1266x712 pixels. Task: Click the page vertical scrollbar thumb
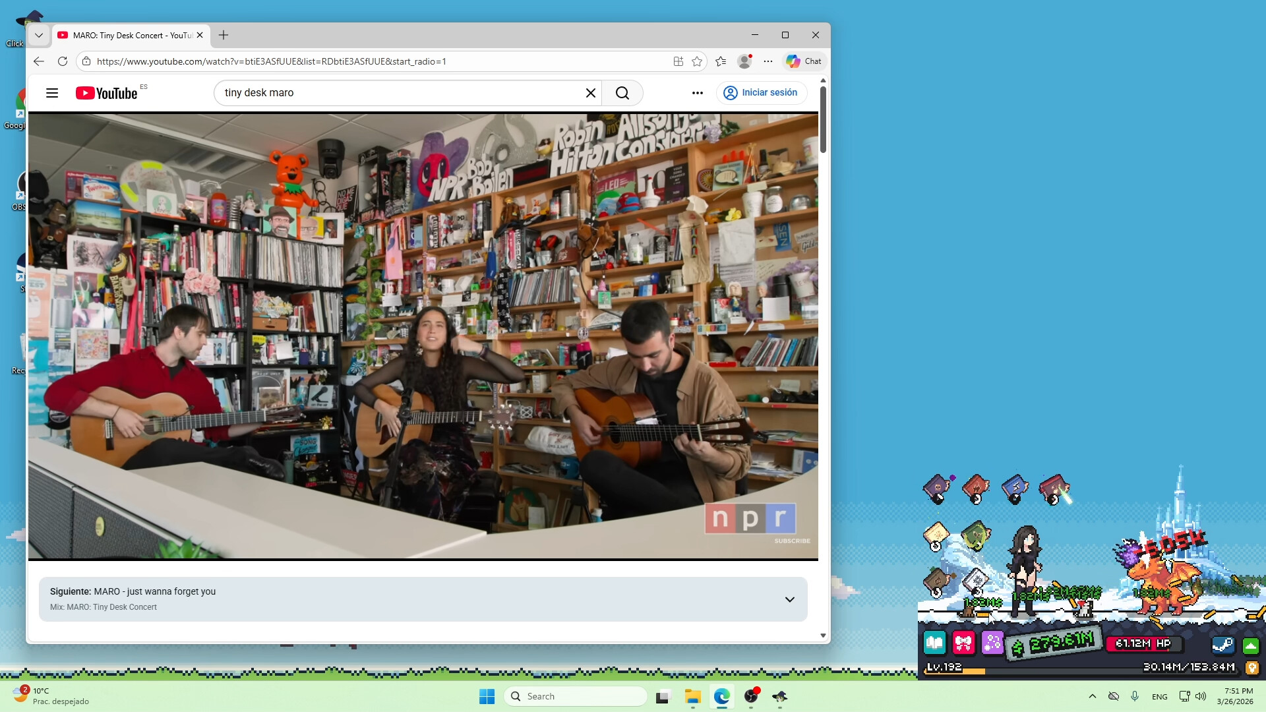823,119
